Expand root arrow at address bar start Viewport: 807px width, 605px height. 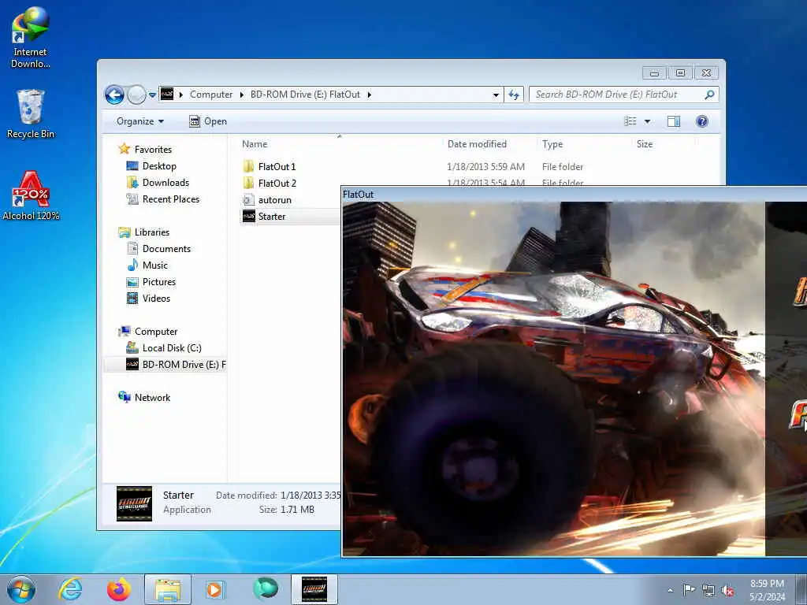click(x=181, y=95)
